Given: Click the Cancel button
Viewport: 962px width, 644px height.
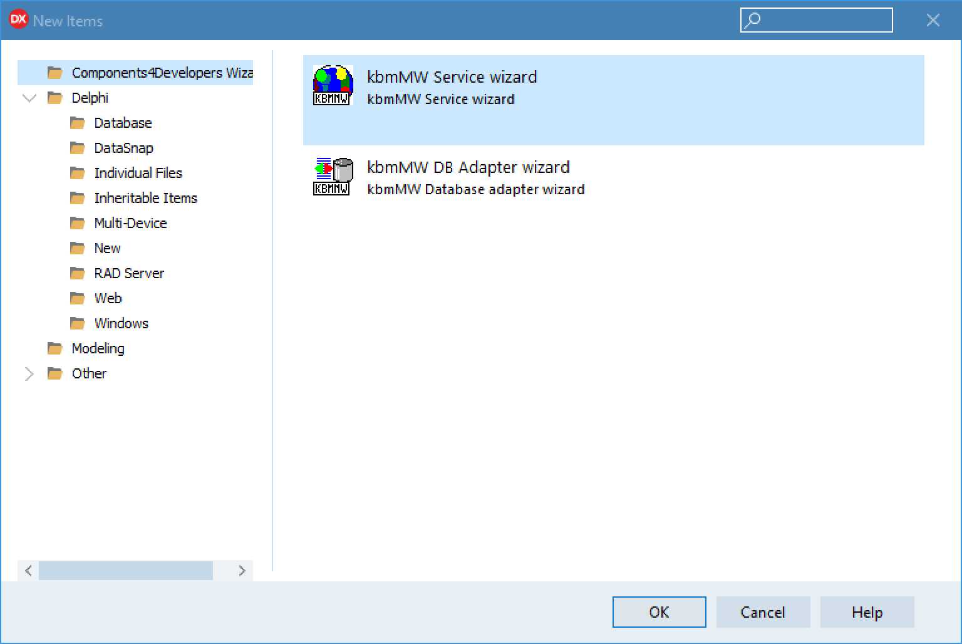Looking at the screenshot, I should coord(763,612).
